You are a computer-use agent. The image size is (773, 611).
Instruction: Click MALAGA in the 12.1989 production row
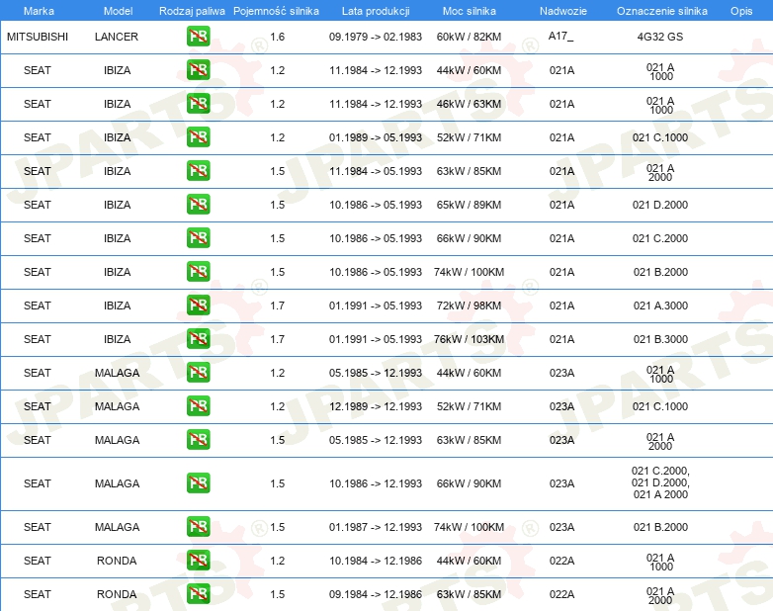tap(117, 406)
